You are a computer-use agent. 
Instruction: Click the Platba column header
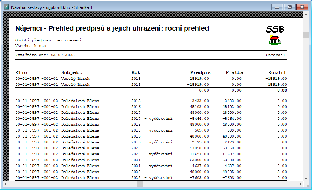tap(234, 72)
